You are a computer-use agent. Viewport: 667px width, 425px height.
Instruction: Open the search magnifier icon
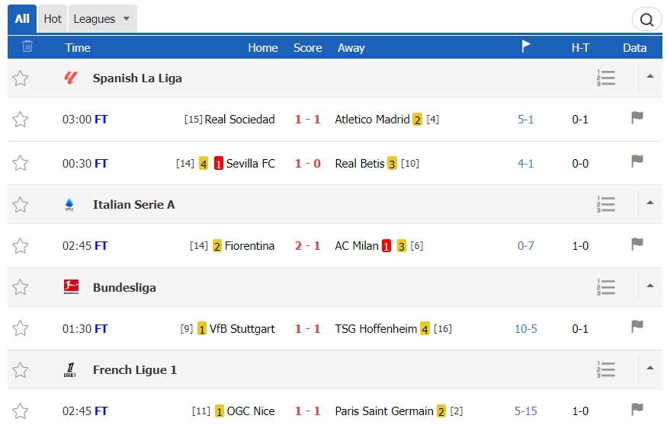click(x=646, y=20)
